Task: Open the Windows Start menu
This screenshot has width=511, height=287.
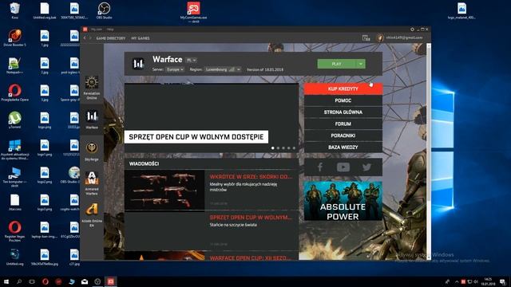Action: pyautogui.click(x=6, y=281)
